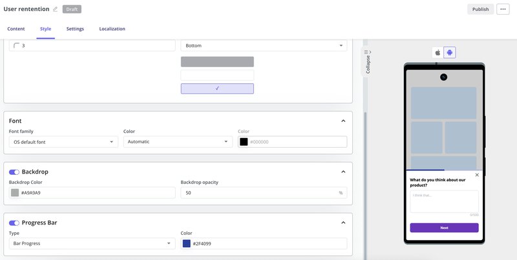Click the Publish button
This screenshot has height=260, width=517.
click(x=480, y=9)
